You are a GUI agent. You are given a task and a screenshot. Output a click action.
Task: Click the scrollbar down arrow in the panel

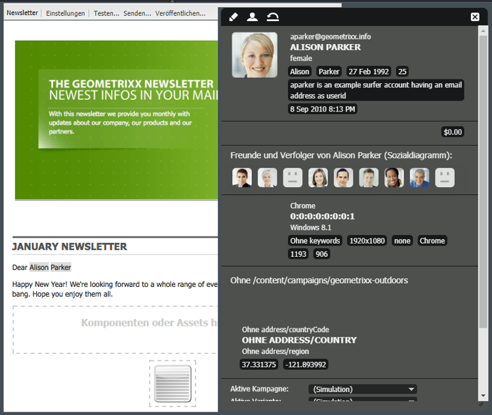tap(483, 396)
